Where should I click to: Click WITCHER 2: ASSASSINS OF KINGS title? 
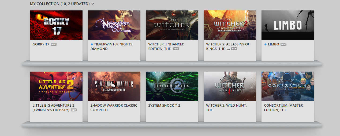tap(228, 46)
